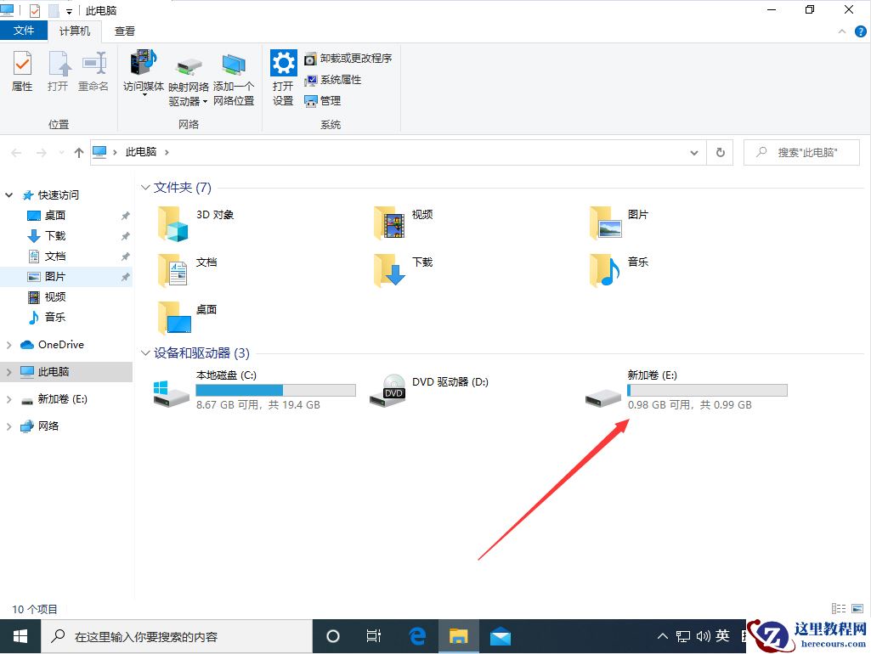Open the 文件 (File) menu

tap(24, 30)
